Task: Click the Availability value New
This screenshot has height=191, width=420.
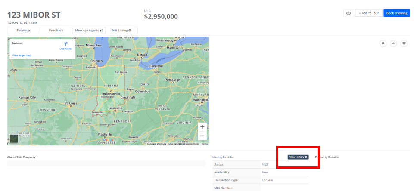Action: pos(265,172)
